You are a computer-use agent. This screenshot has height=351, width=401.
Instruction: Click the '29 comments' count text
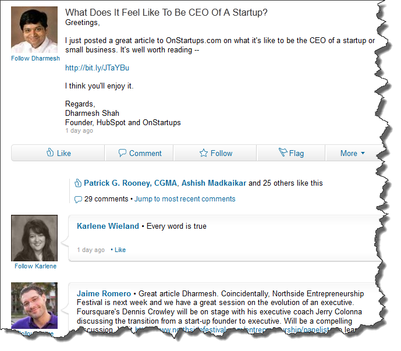pos(106,198)
